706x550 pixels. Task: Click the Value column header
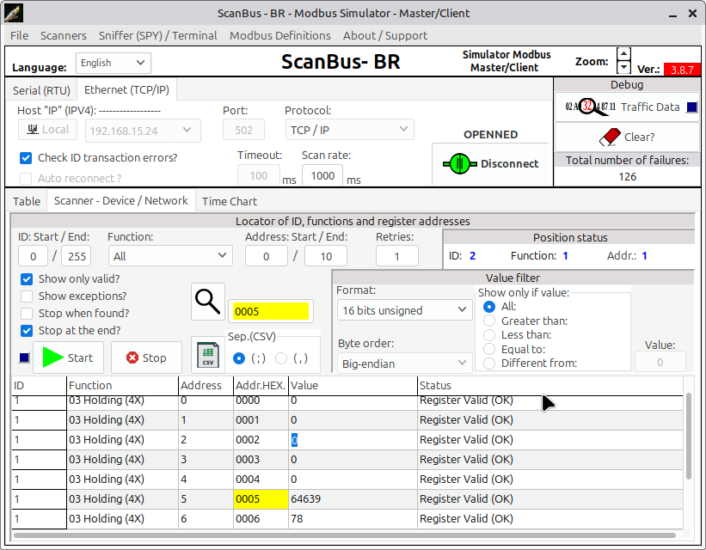click(353, 386)
